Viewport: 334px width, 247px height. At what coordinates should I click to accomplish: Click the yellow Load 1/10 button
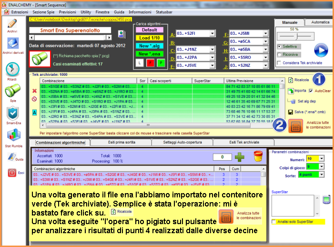[150, 38]
